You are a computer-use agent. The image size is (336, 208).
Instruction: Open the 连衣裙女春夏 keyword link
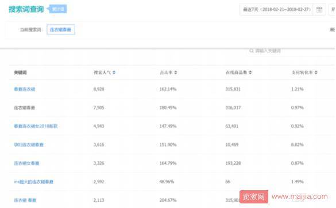(26, 163)
